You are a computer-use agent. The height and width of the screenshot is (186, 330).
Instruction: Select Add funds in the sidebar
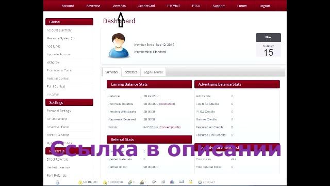[54, 47]
